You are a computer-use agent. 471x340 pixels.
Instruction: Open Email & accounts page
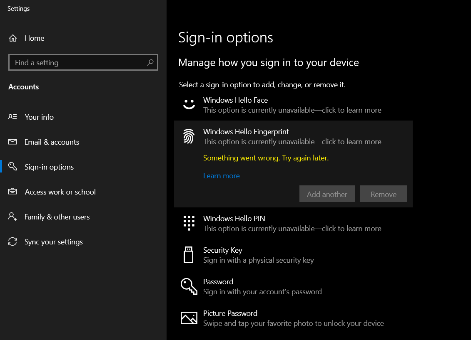(83, 142)
